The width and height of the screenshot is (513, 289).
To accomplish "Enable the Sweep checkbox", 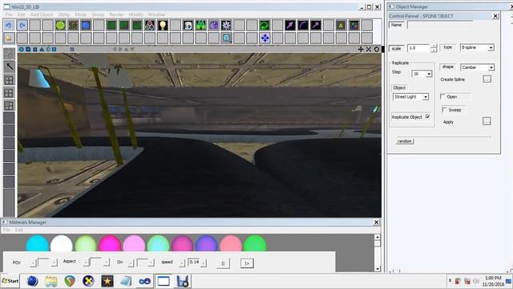I will [x=445, y=110].
